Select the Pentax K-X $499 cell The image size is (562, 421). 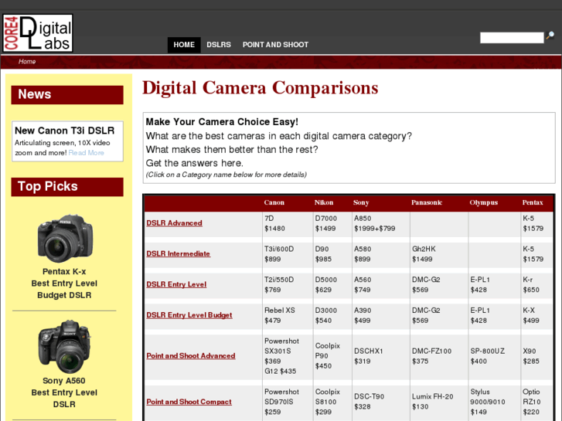[536, 316]
